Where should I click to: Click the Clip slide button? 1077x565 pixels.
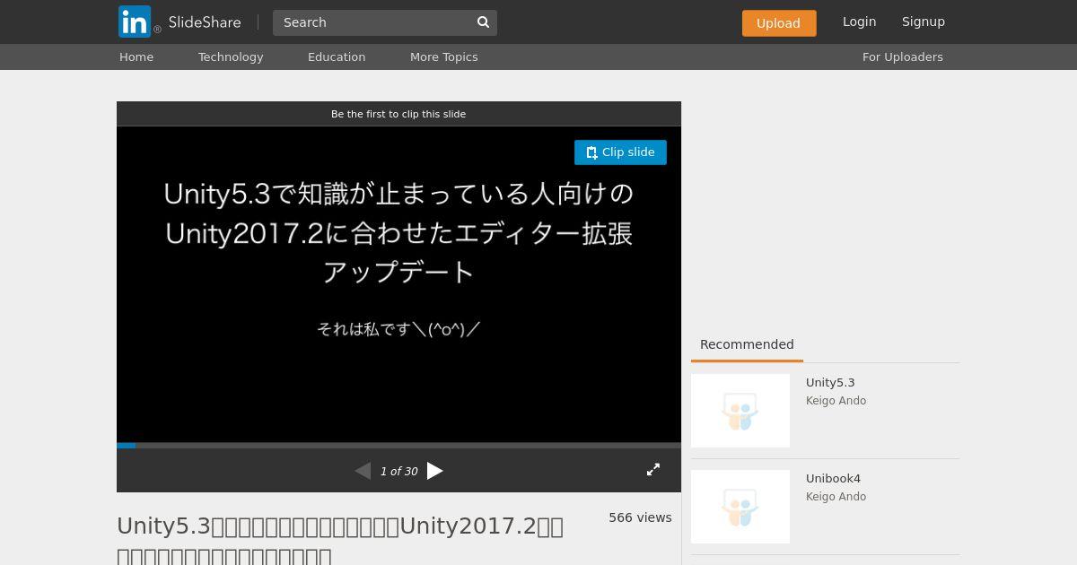coord(620,152)
